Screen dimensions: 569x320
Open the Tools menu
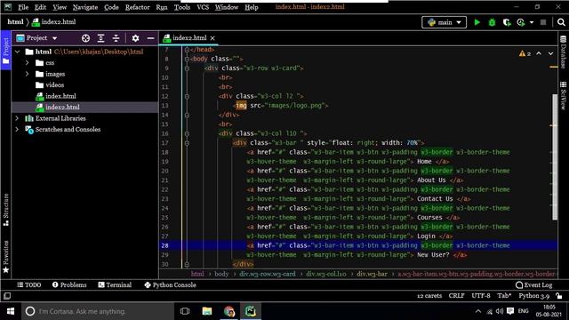181,7
